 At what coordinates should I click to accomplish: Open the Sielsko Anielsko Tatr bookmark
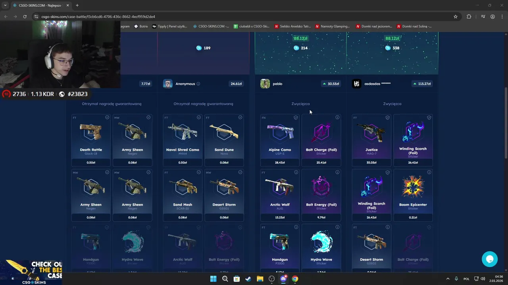click(x=292, y=27)
